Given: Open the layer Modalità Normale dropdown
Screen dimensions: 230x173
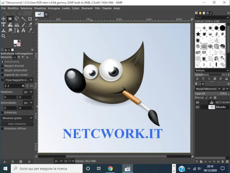Looking at the screenshot, I should 209,89.
